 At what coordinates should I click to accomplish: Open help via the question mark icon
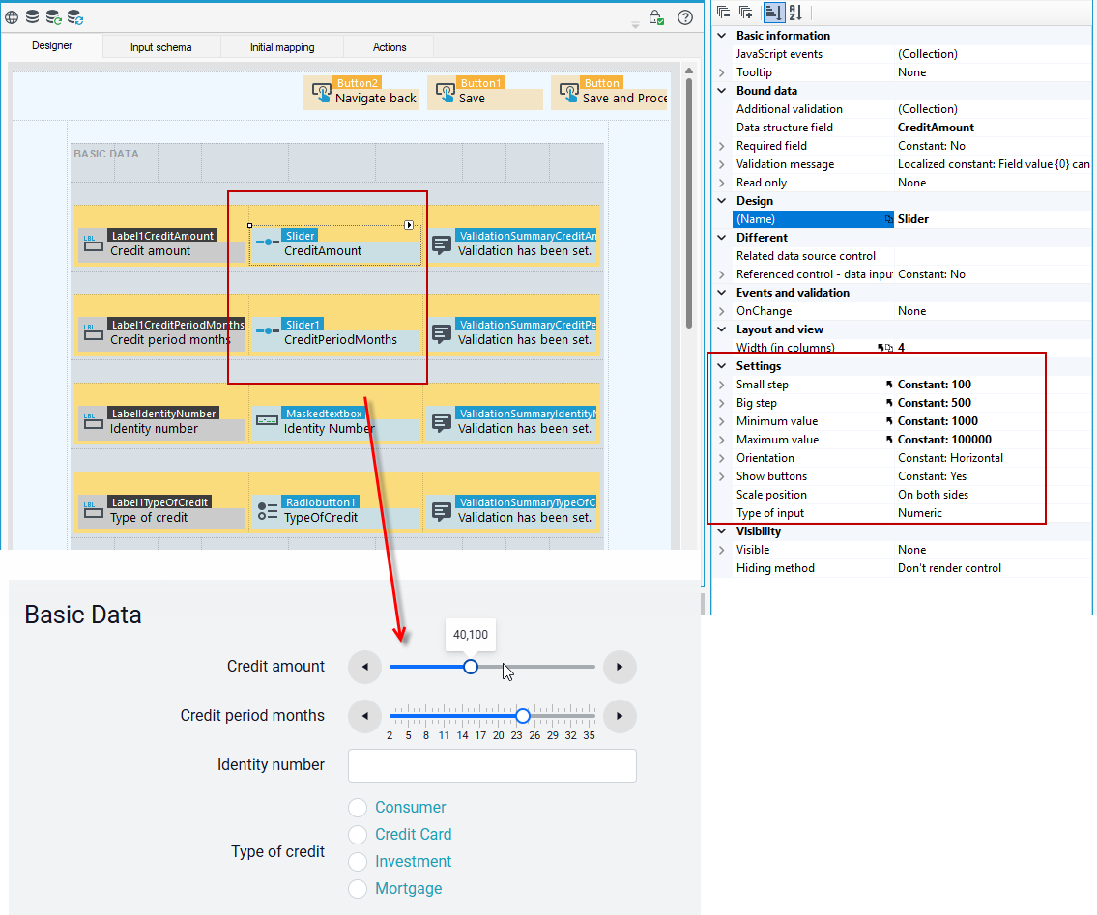click(x=685, y=17)
